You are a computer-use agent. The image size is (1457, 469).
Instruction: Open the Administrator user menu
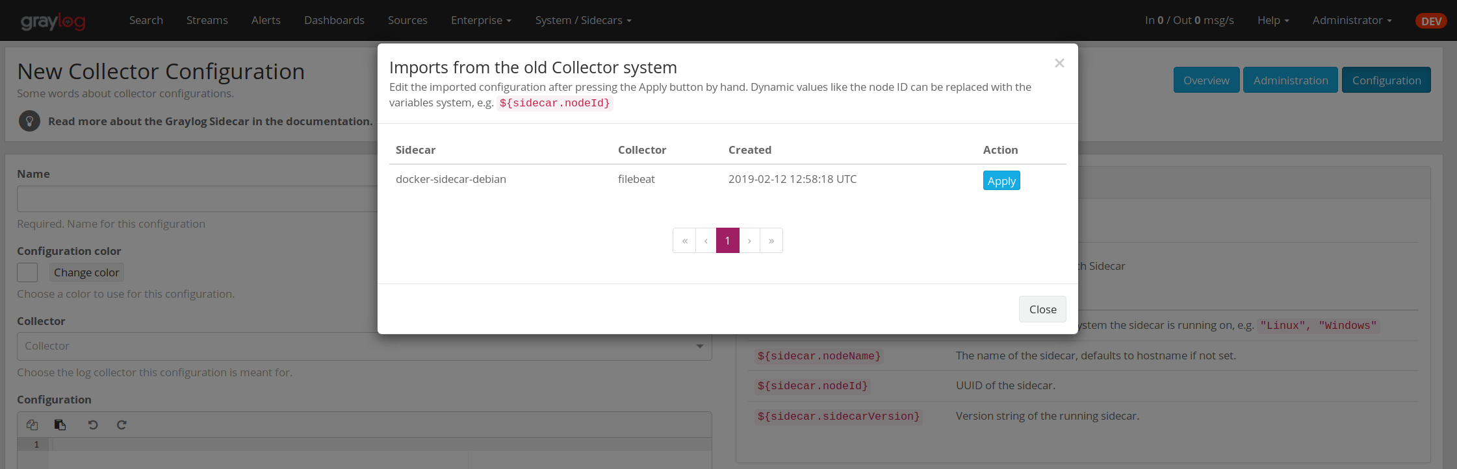[x=1352, y=21]
